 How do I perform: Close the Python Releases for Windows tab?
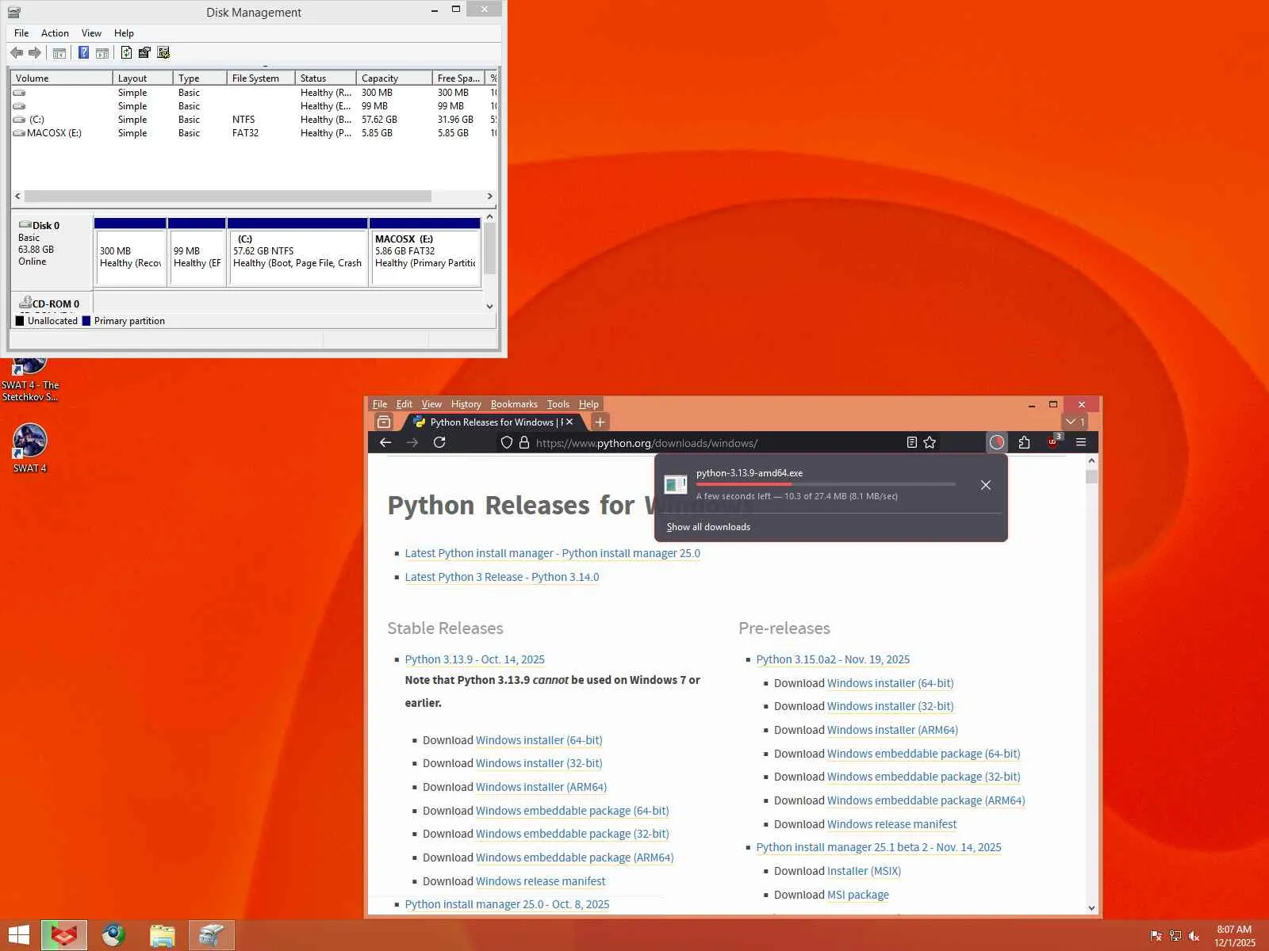(x=569, y=422)
